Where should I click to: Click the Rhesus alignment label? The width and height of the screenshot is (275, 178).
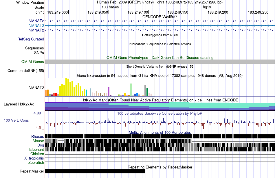click(38, 136)
